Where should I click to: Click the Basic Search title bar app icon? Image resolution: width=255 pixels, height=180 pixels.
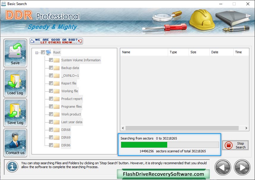coord(3,4)
